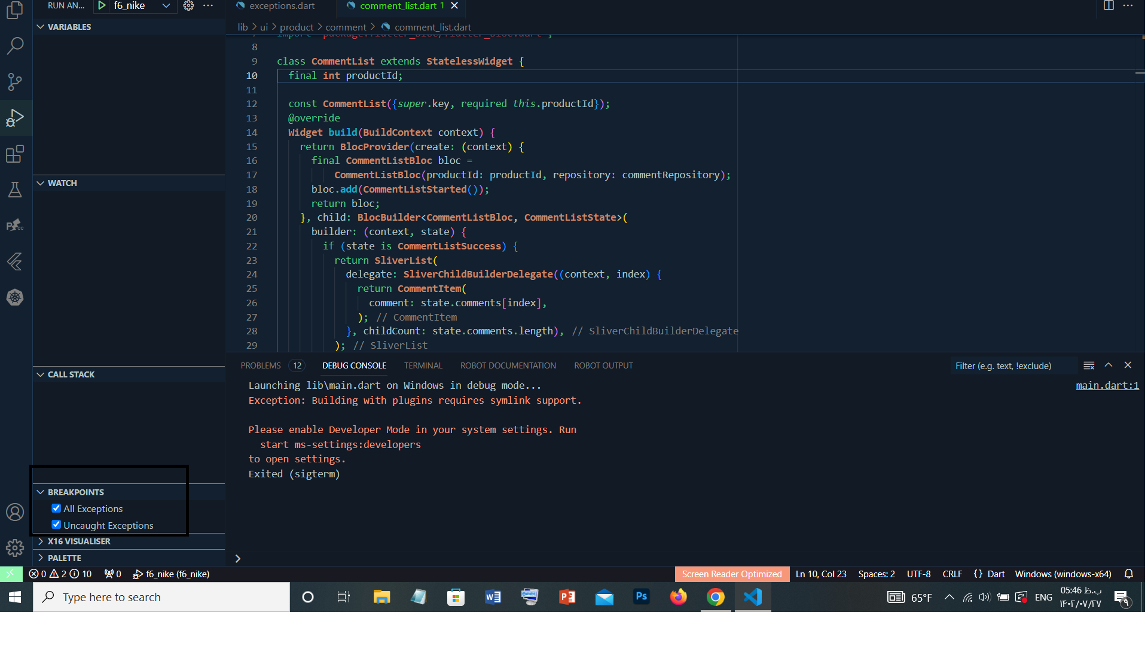Click f6_nike debug status bar item
The height and width of the screenshot is (646, 1148).
pos(170,574)
